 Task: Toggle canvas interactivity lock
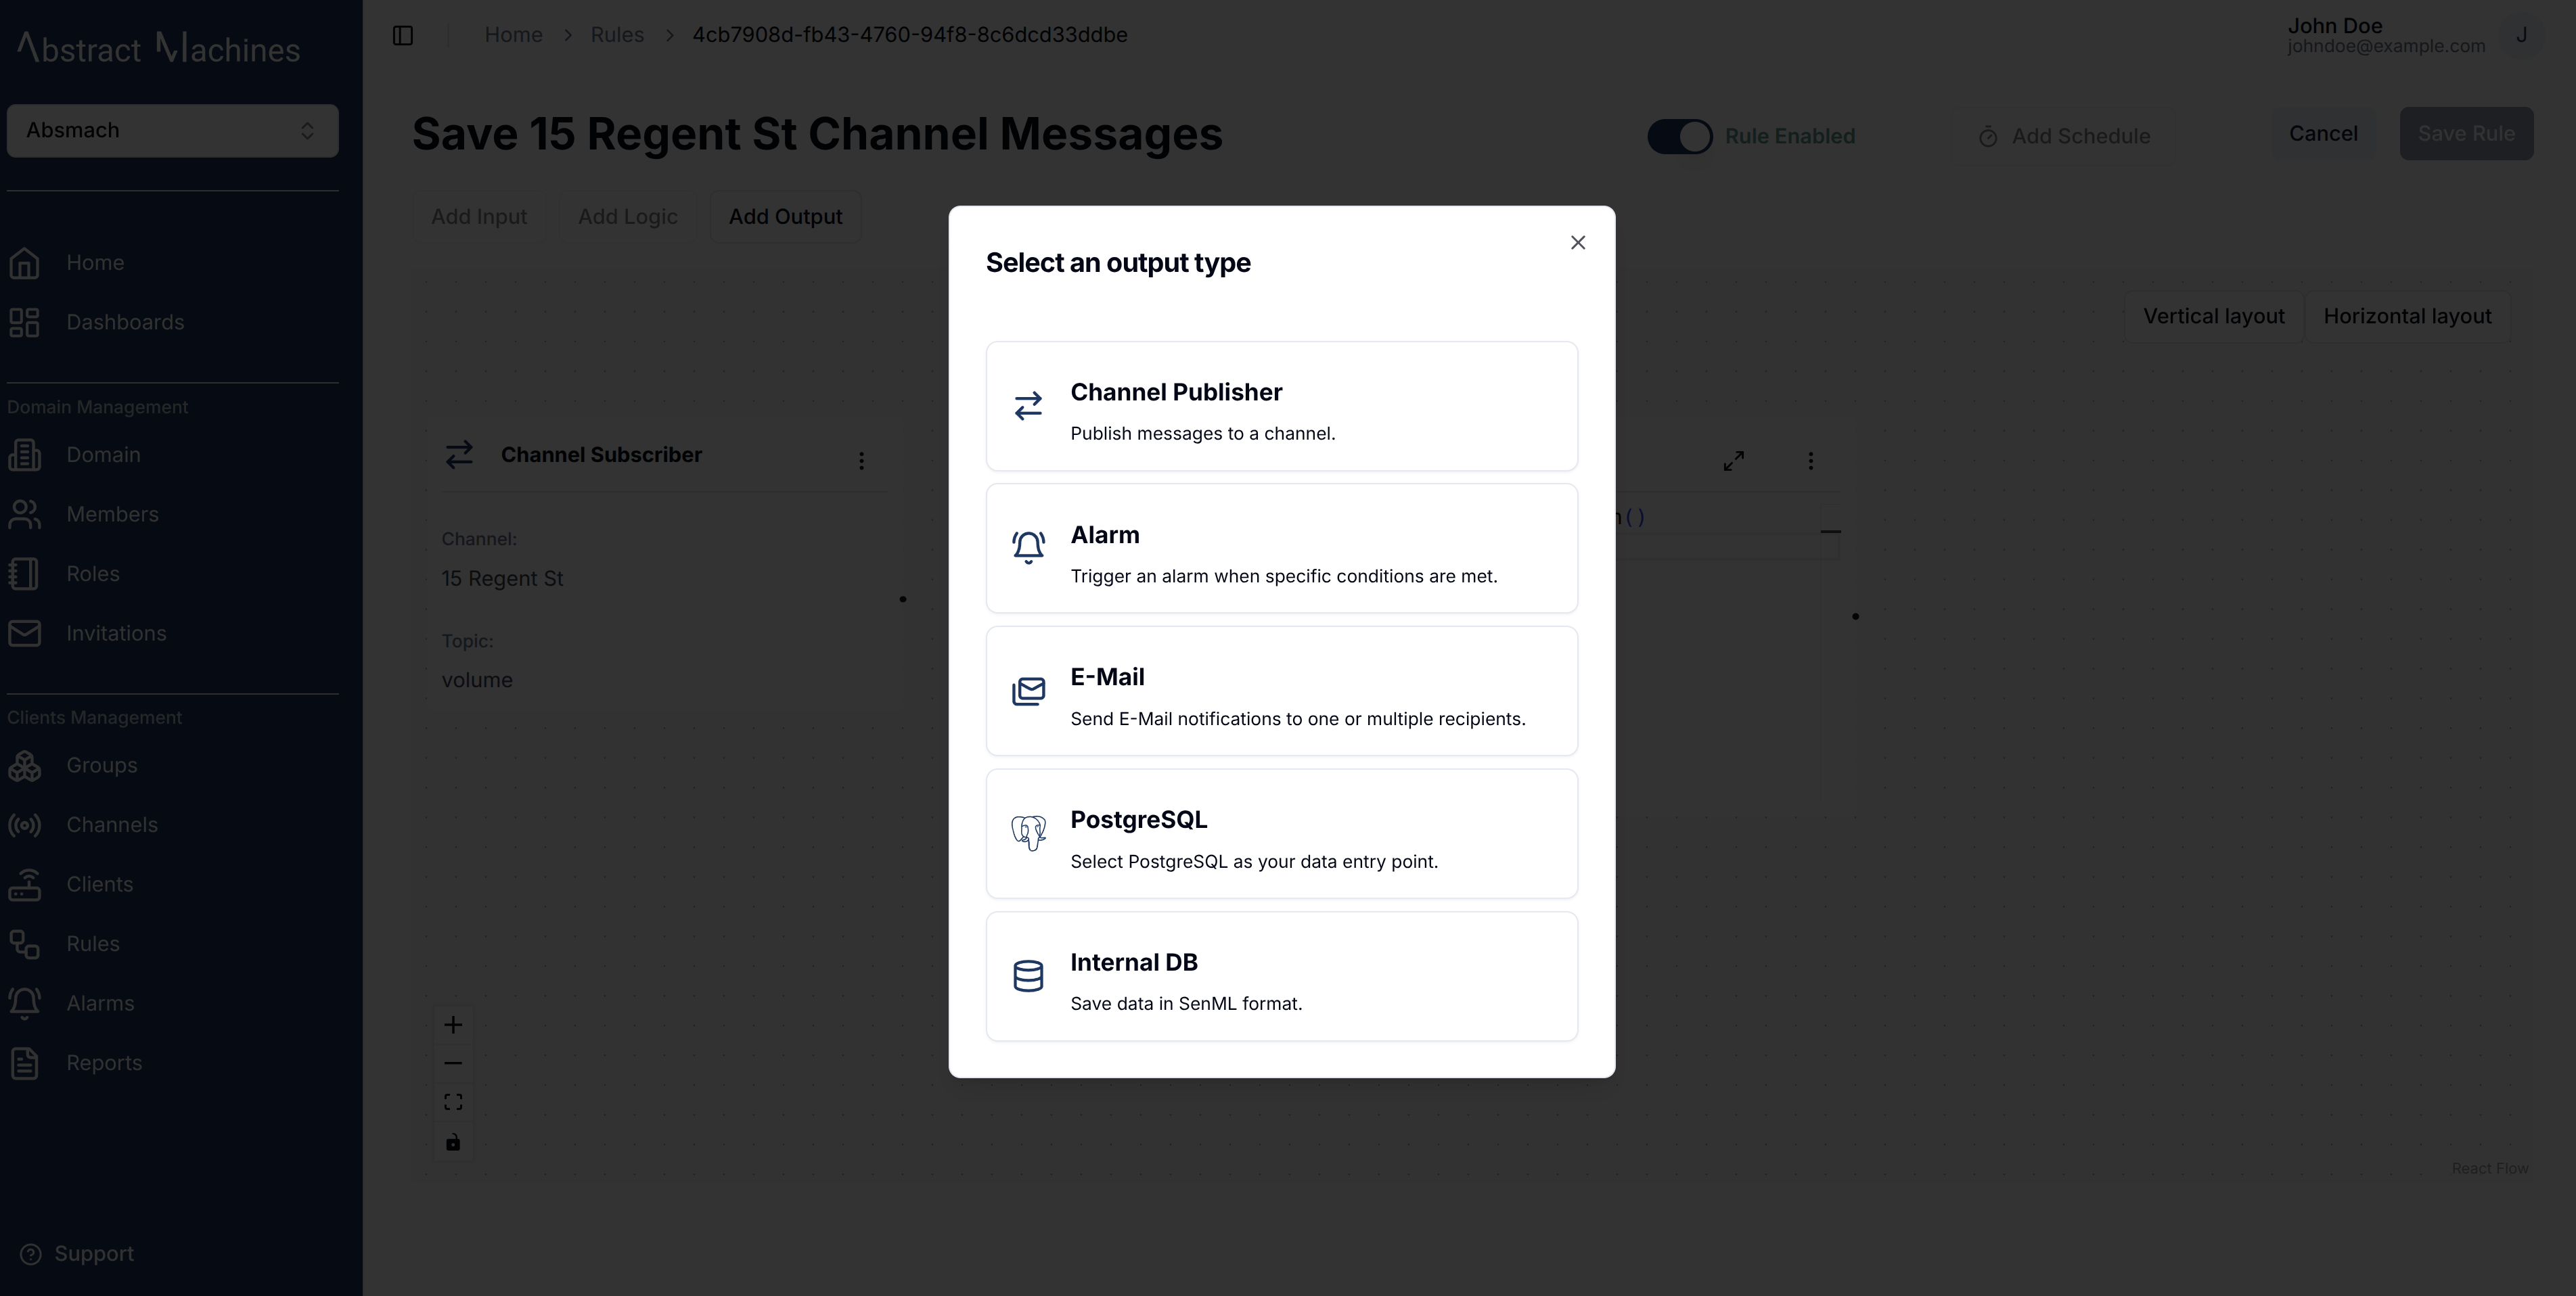coord(453,1142)
